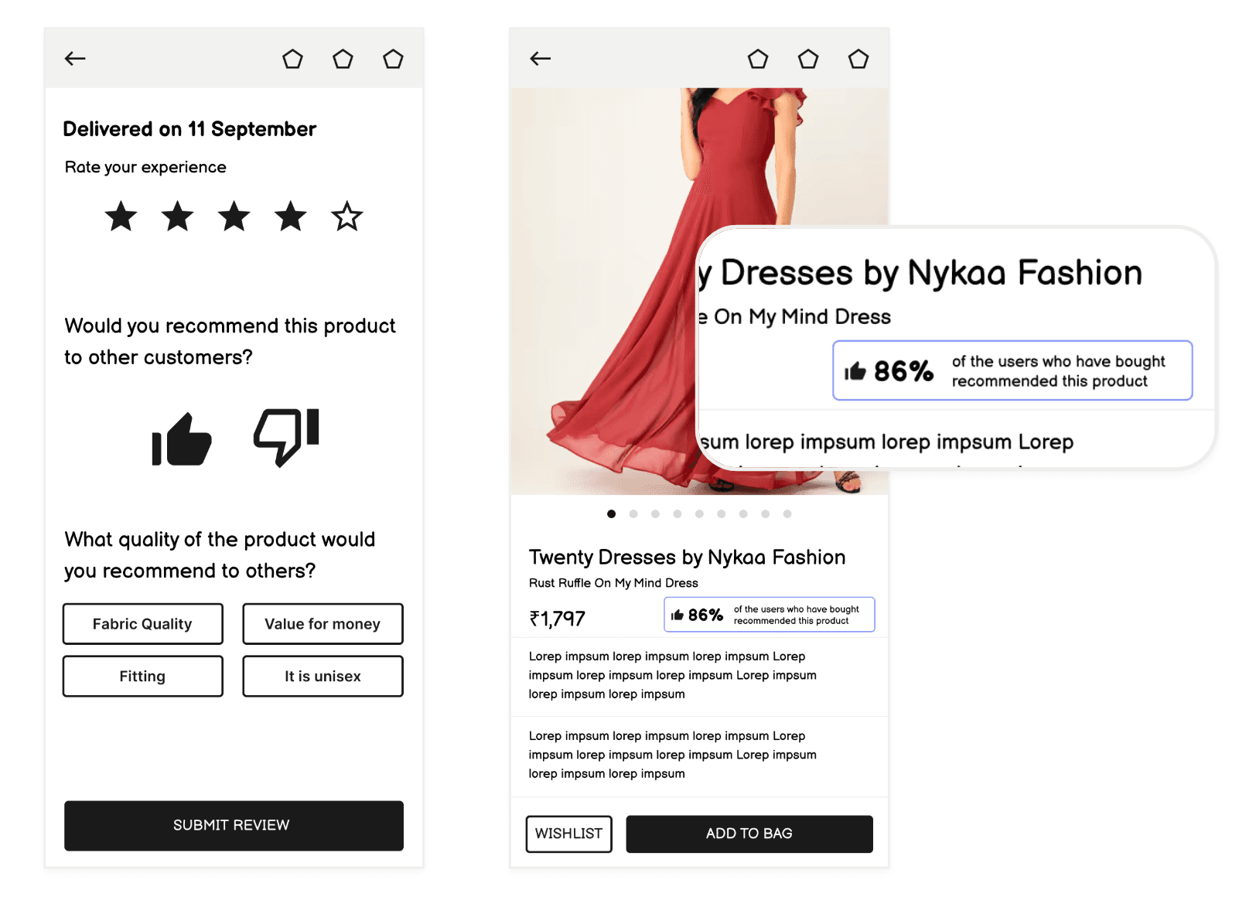Image resolution: width=1239 pixels, height=897 pixels.
Task: Rate the experience two stars
Action: coord(178,217)
